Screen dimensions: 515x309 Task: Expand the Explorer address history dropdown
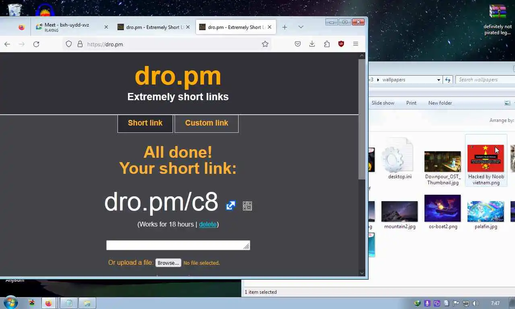click(x=439, y=80)
